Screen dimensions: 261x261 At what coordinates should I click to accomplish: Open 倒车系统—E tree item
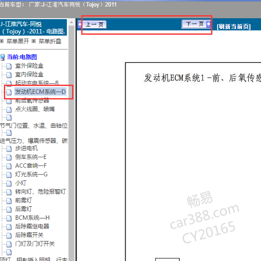(x=31, y=157)
